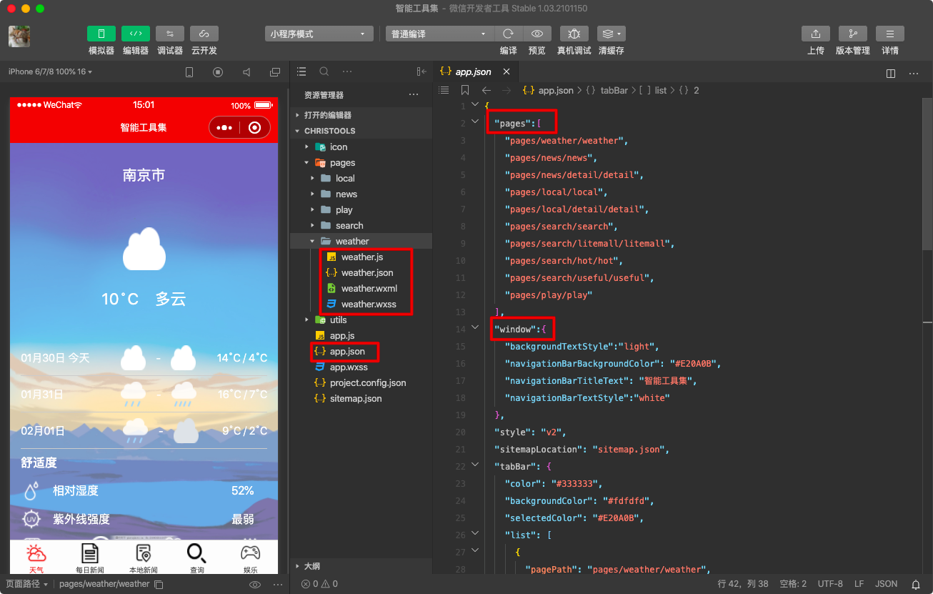The width and height of the screenshot is (933, 594).
Task: Open the 资源管理器 more options menu
Action: coord(414,94)
